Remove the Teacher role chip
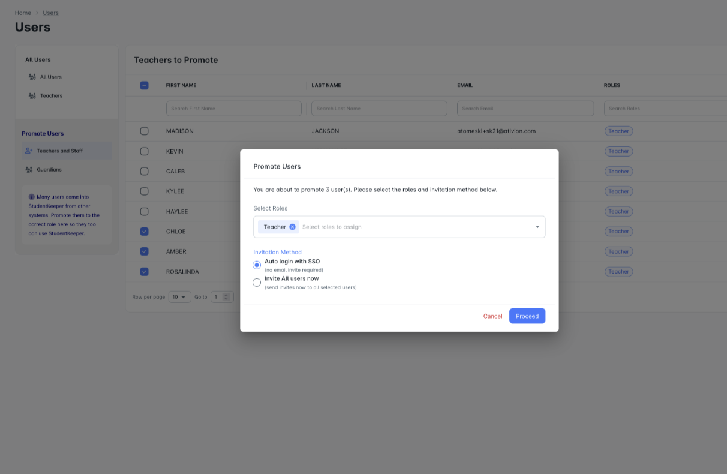727x474 pixels. click(292, 227)
